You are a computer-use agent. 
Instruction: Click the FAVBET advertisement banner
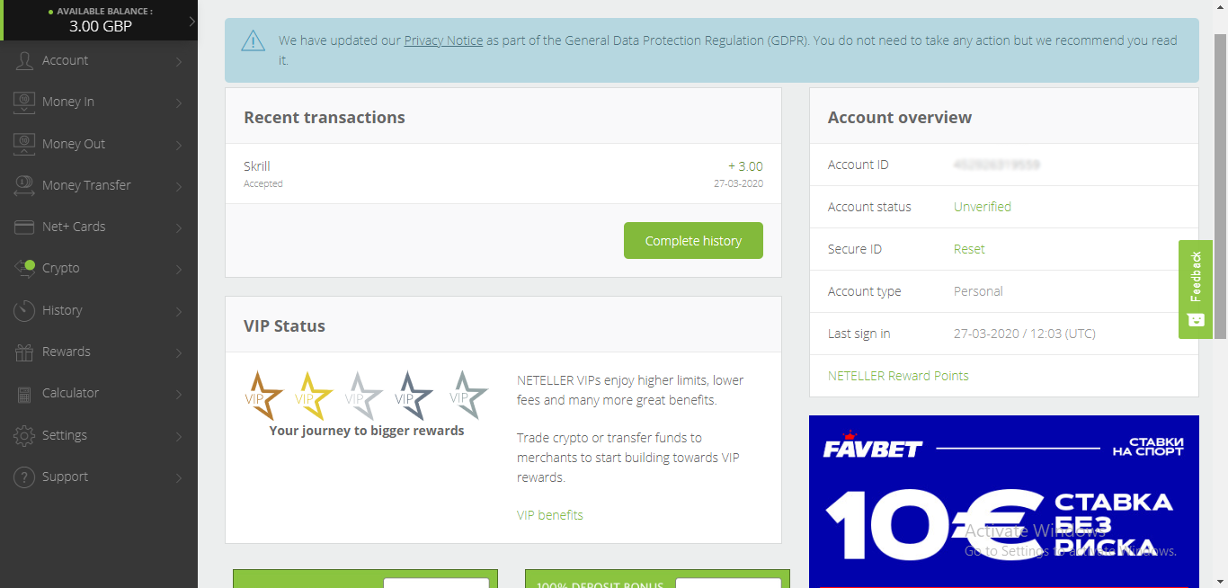(1004, 502)
